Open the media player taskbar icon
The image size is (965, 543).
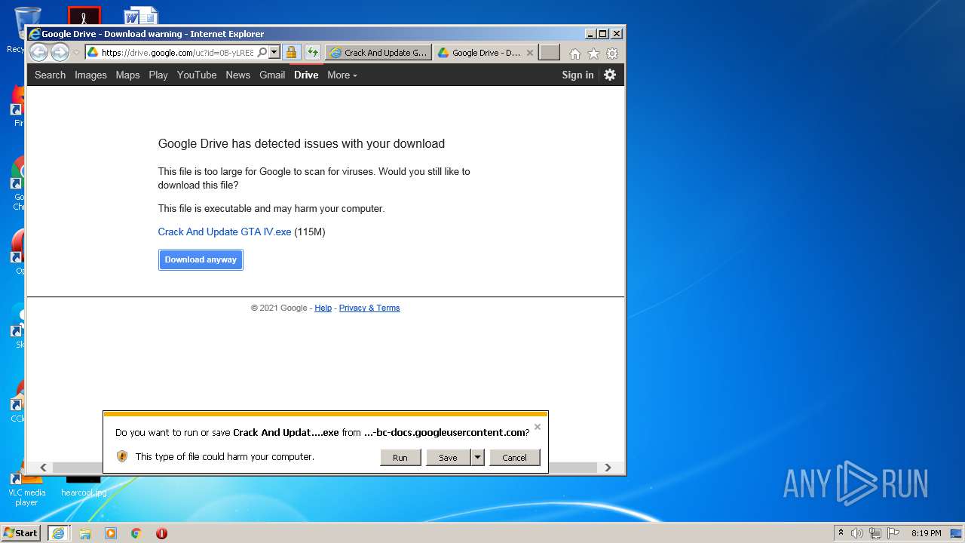click(111, 533)
